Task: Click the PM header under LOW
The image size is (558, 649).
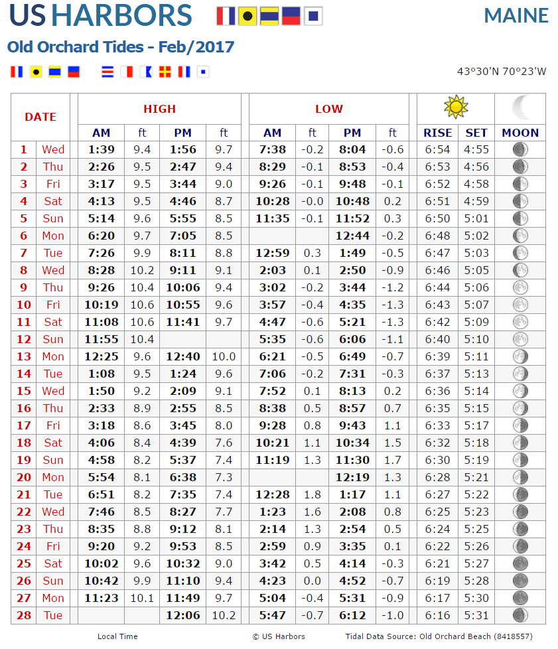Action: point(352,133)
